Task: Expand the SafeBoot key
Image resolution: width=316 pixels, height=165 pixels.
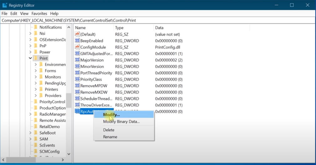Action: tap(30, 133)
